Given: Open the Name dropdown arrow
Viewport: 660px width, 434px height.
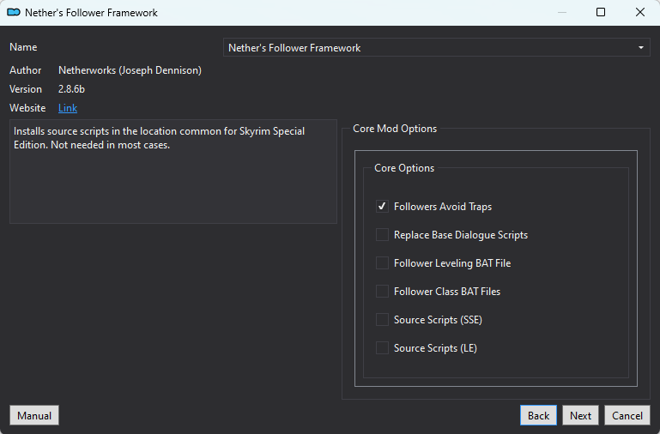Looking at the screenshot, I should (640, 47).
